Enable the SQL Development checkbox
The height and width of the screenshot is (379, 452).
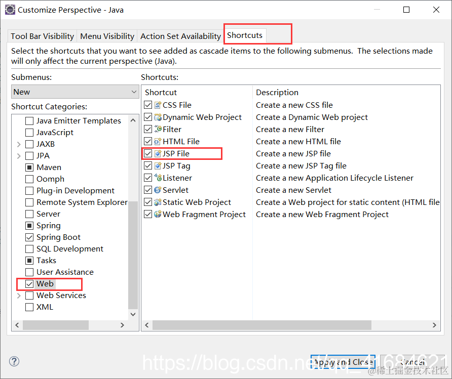coord(29,249)
